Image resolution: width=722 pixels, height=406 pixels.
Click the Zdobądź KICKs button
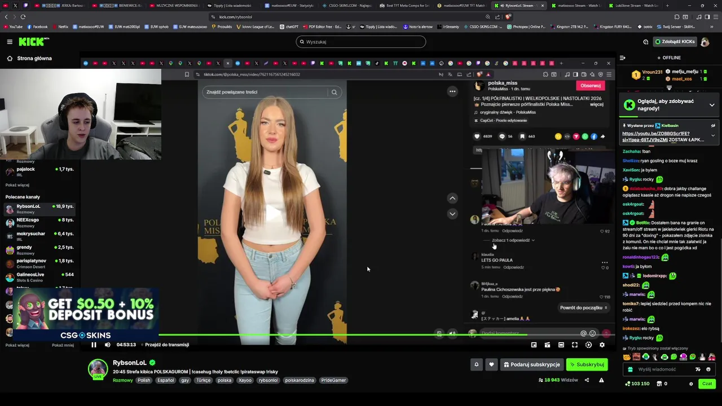675,42
